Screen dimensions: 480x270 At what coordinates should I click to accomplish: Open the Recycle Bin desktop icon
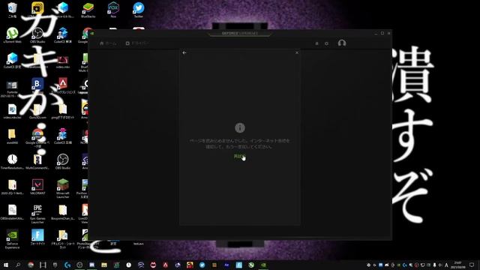click(12, 10)
